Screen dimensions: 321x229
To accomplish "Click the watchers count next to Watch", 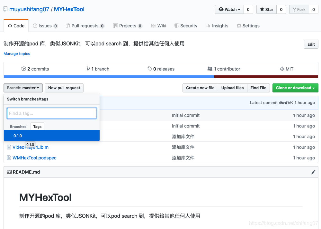I will coord(248,9).
